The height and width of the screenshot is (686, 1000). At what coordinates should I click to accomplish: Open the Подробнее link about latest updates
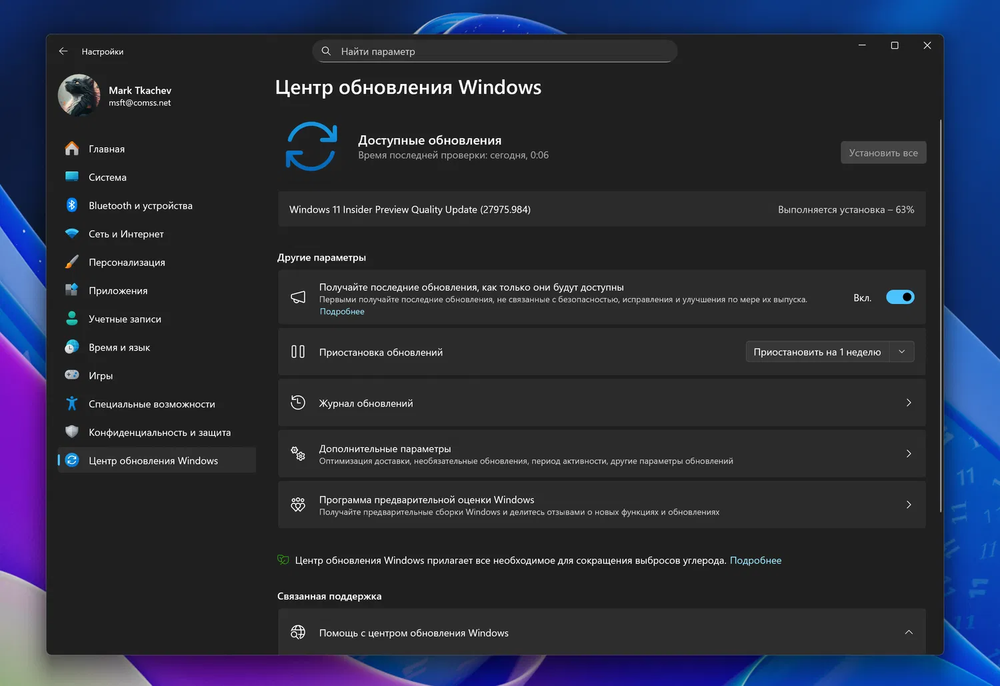click(341, 311)
